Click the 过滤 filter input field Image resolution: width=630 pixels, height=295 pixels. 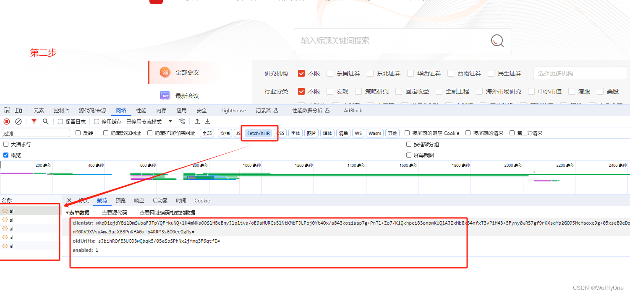pos(36,133)
